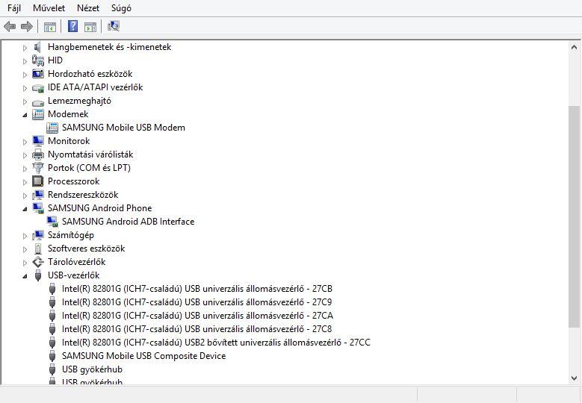This screenshot has height=403, width=582.
Task: Click the Back arrow toolbar icon
Action: click(10, 26)
